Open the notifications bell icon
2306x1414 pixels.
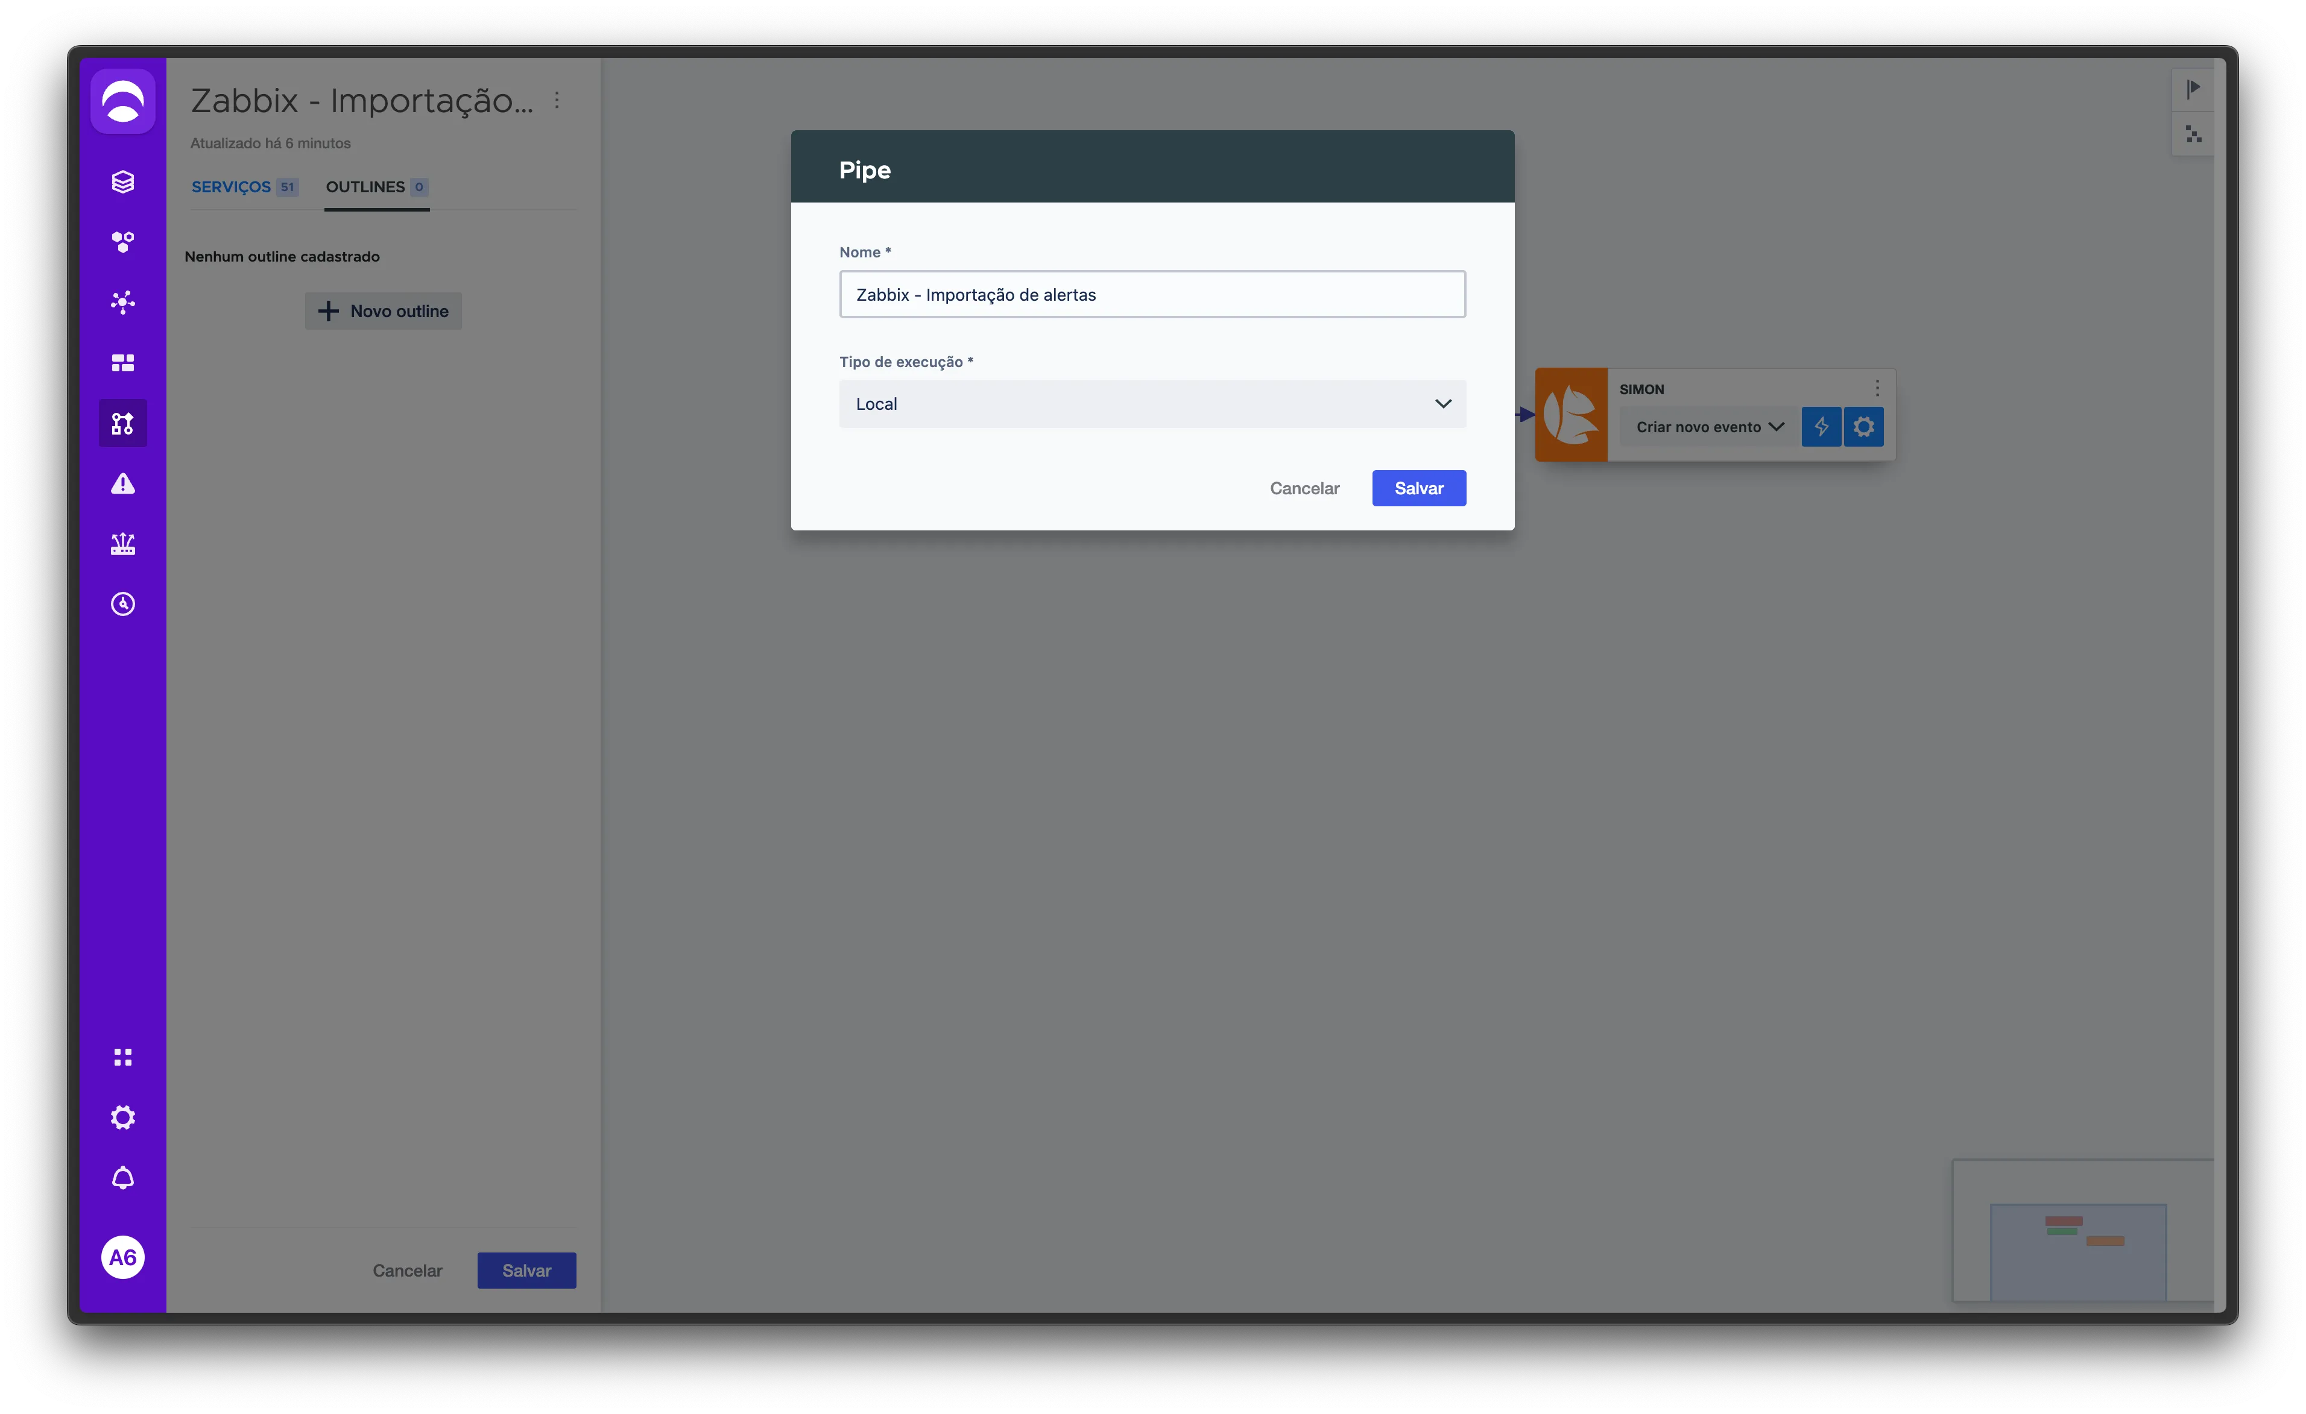click(x=122, y=1178)
